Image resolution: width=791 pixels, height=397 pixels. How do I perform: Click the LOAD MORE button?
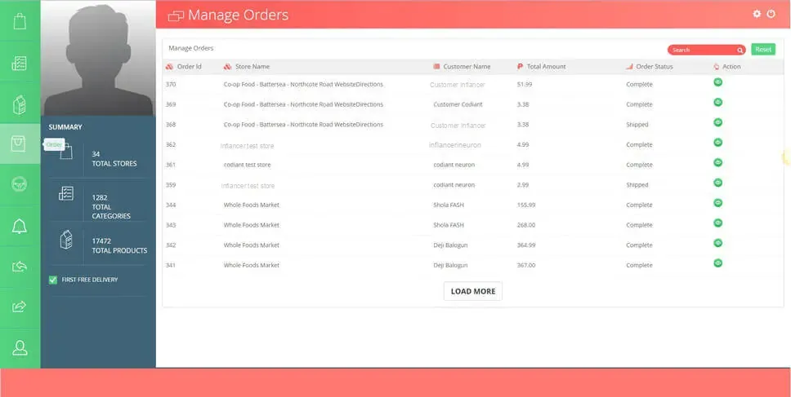point(472,291)
